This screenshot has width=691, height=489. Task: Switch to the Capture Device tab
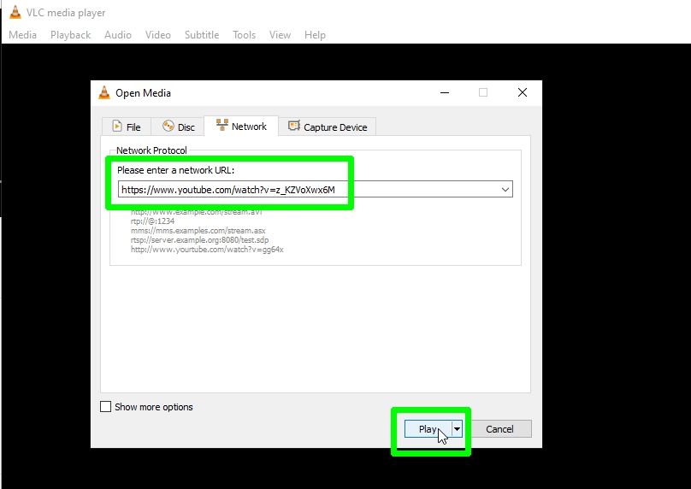click(x=328, y=127)
